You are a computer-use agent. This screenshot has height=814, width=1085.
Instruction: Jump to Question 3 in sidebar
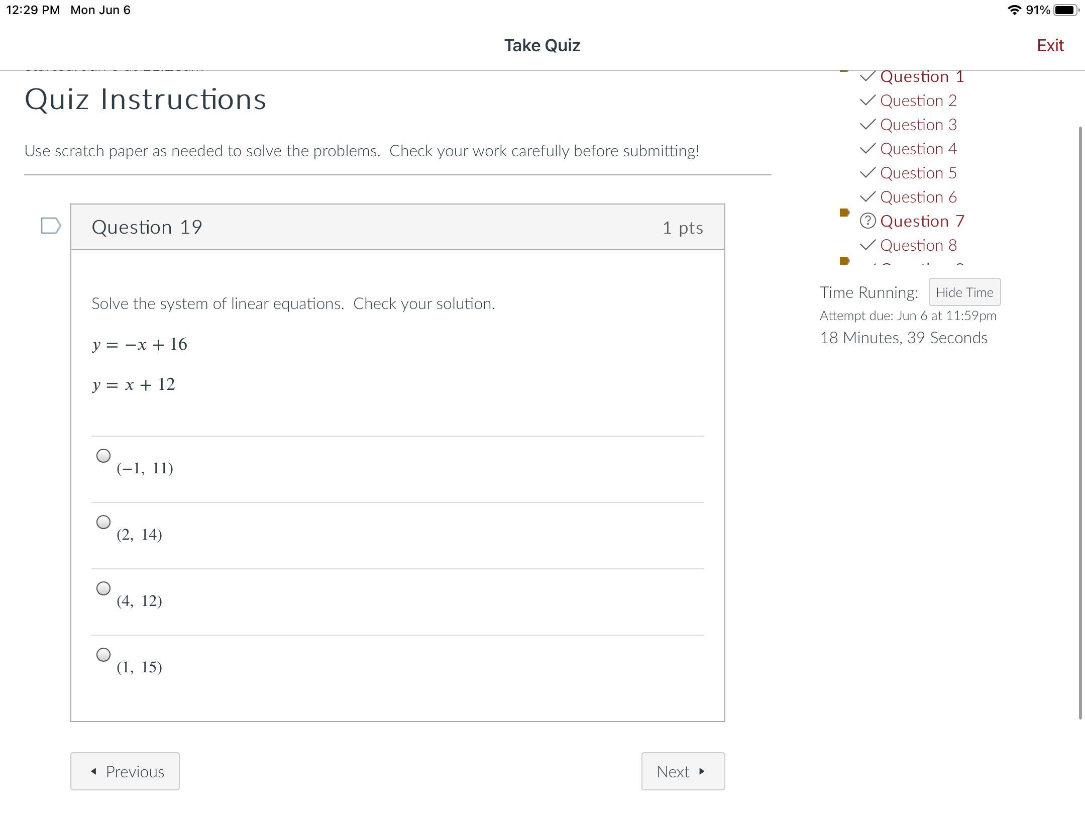tap(918, 125)
